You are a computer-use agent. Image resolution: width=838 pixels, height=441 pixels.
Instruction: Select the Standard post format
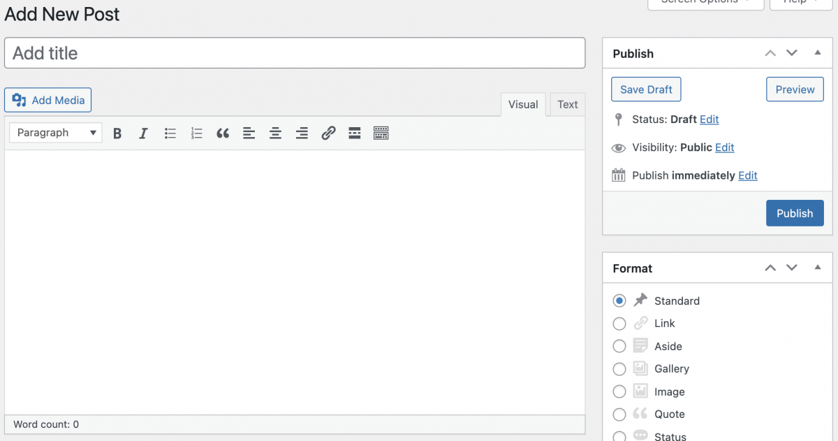(619, 301)
